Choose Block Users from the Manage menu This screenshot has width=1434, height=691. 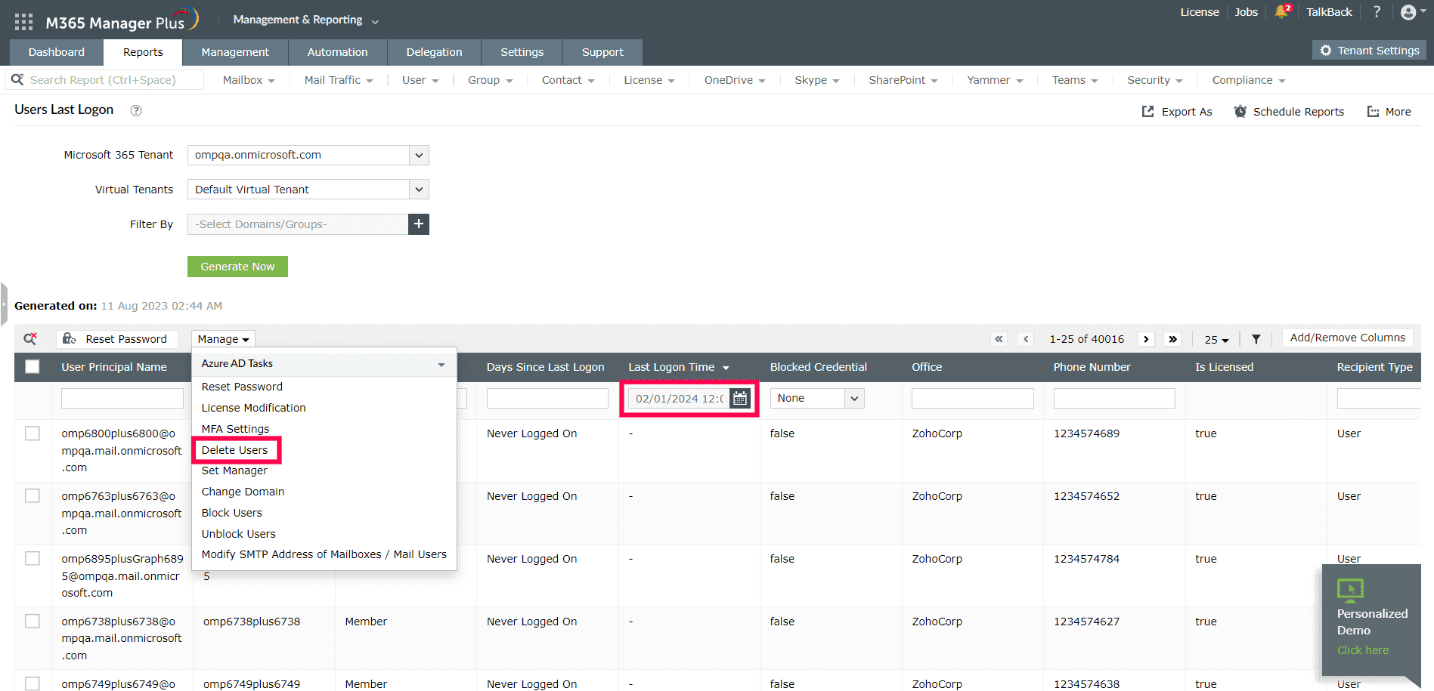coord(232,513)
